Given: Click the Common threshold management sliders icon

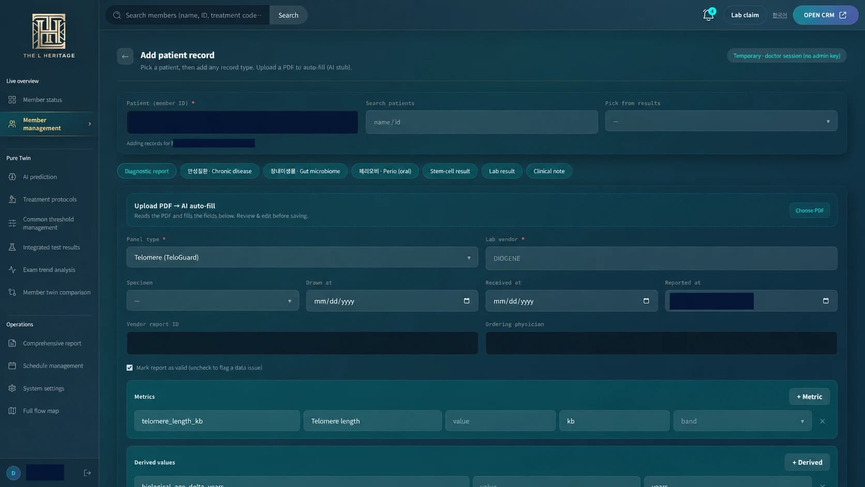Looking at the screenshot, I should pos(12,223).
